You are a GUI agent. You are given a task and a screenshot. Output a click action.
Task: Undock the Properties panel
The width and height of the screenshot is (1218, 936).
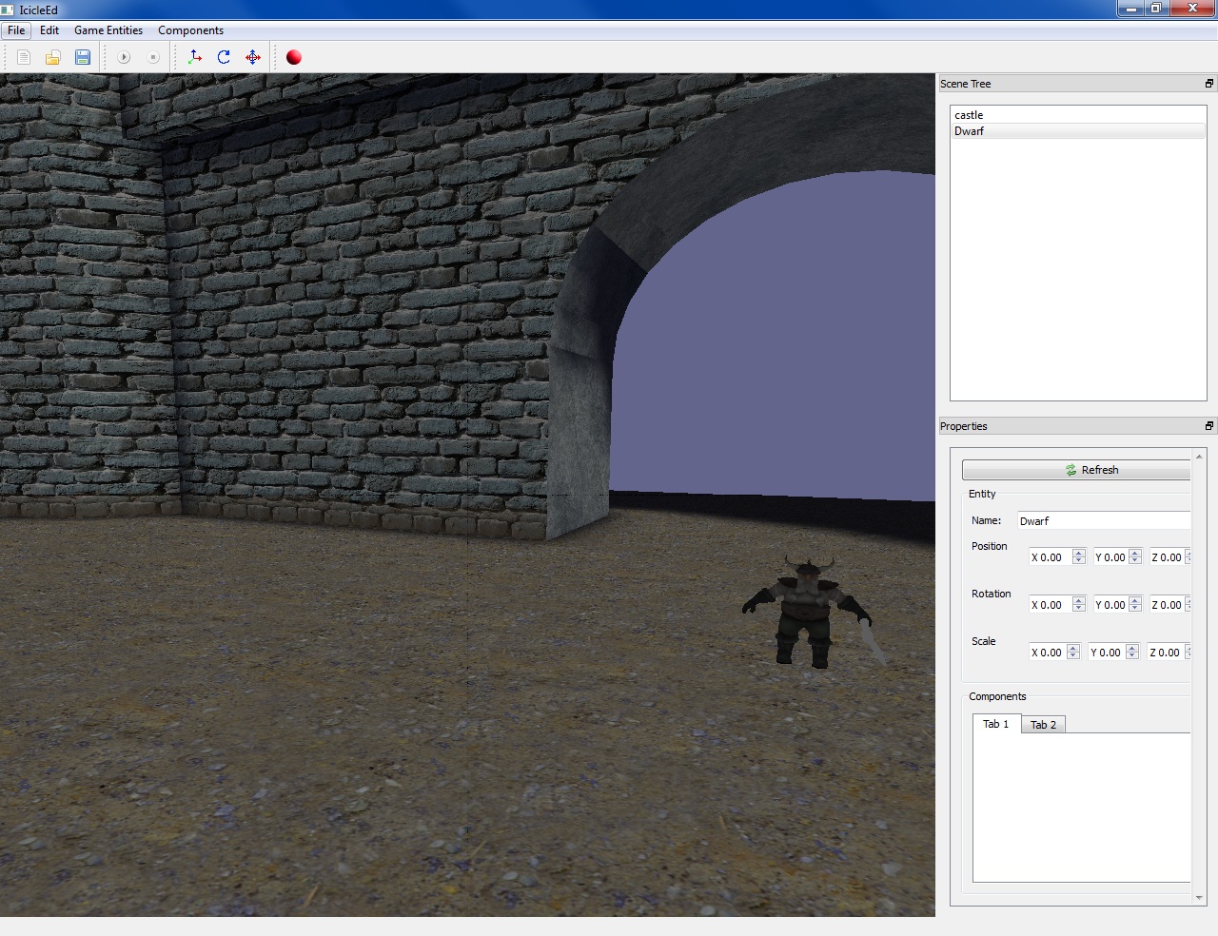pyautogui.click(x=1207, y=425)
